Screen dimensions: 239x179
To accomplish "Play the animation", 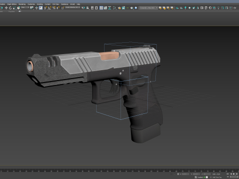I will click(234, 174).
